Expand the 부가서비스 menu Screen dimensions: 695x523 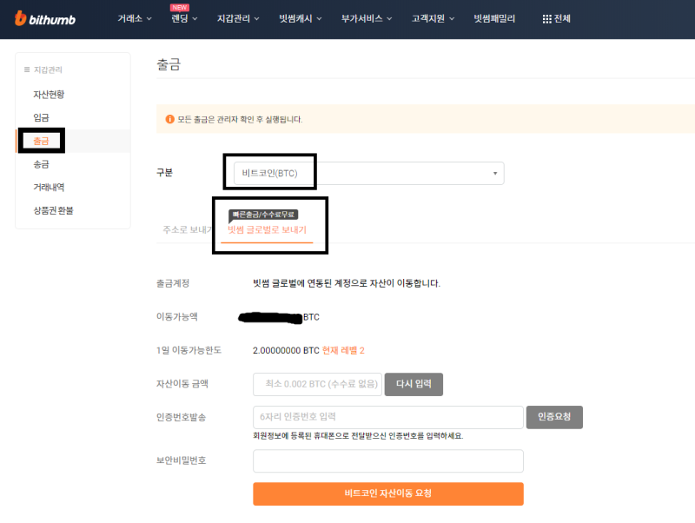click(x=389, y=18)
